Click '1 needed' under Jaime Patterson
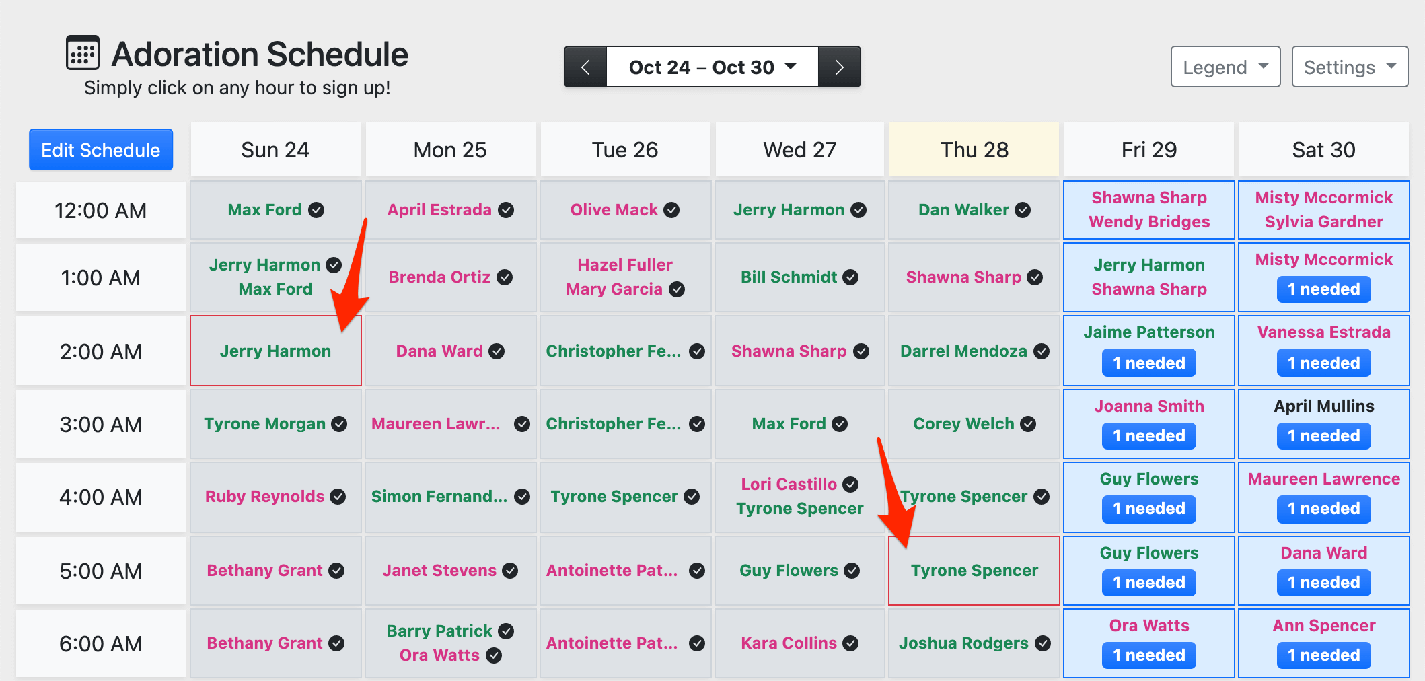Image resolution: width=1425 pixels, height=681 pixels. click(x=1148, y=363)
